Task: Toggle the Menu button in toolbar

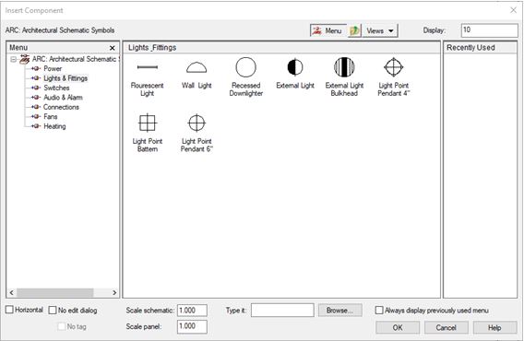Action: [328, 30]
